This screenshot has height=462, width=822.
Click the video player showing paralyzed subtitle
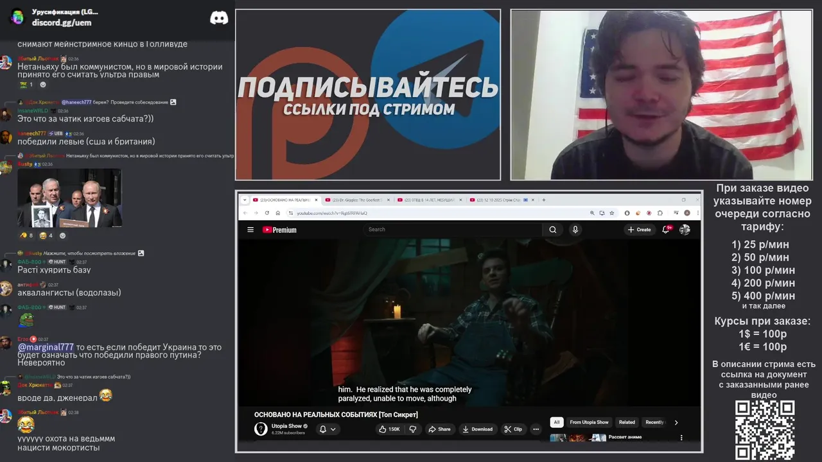point(469,323)
